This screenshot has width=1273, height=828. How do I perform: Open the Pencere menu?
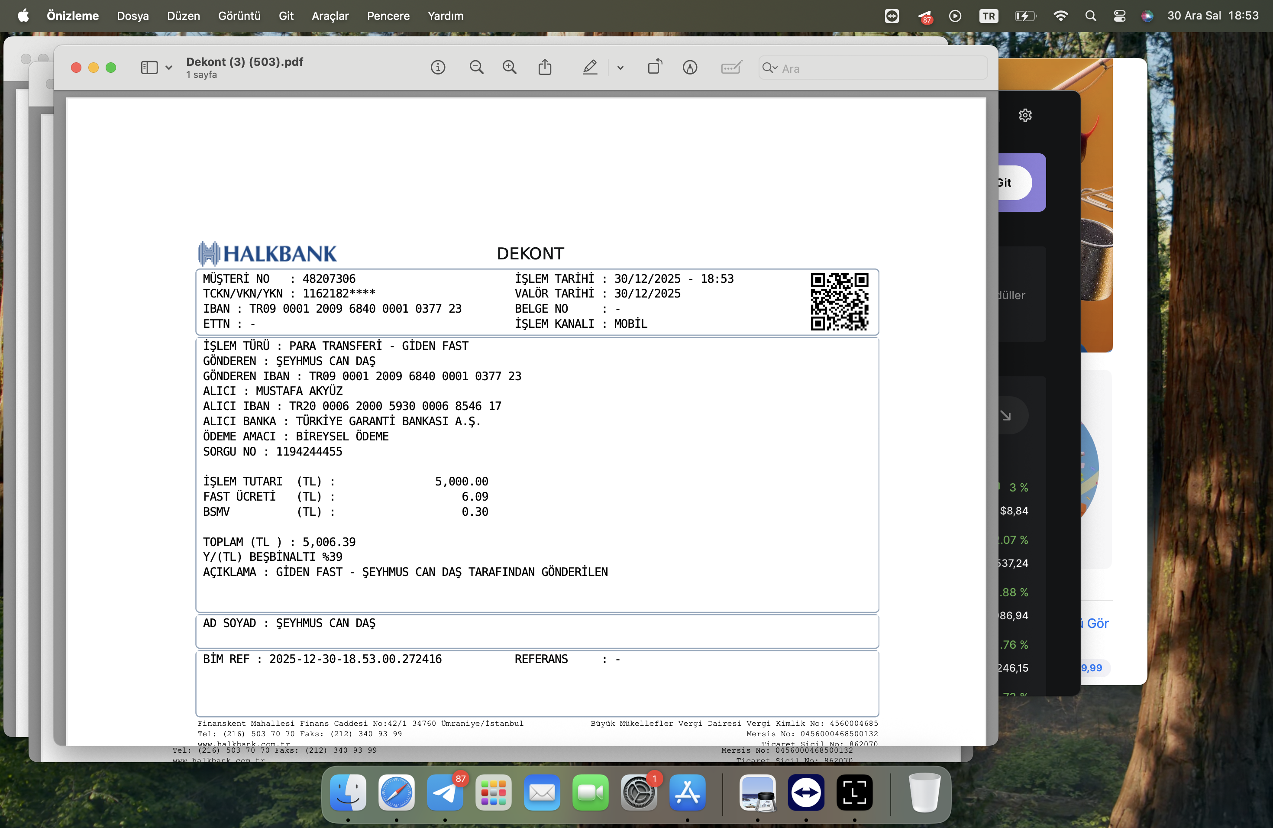tap(388, 16)
